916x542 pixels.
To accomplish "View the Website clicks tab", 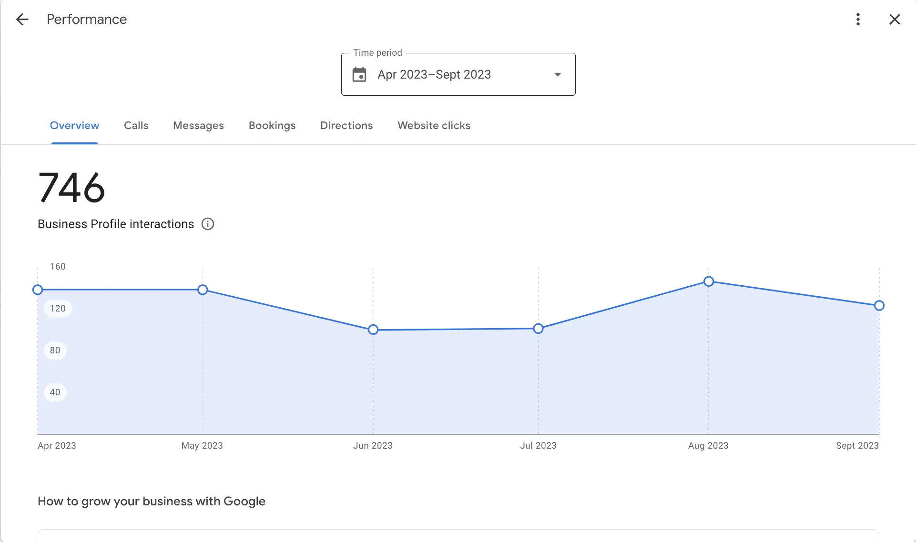I will tap(434, 126).
